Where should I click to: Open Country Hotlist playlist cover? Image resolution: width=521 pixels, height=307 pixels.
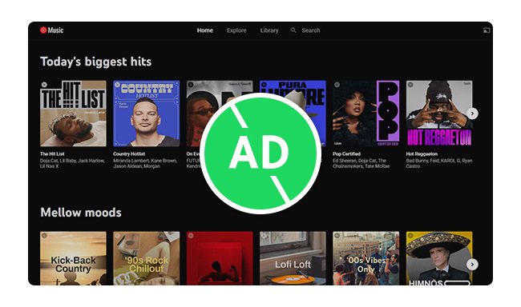(x=146, y=114)
